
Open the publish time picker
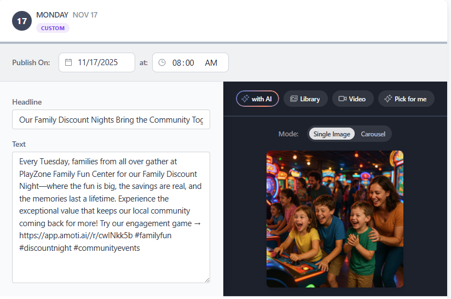coord(190,62)
